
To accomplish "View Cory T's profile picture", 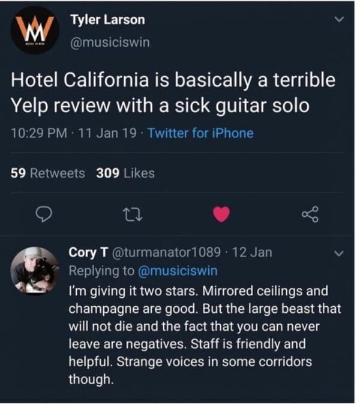I will (x=34, y=270).
